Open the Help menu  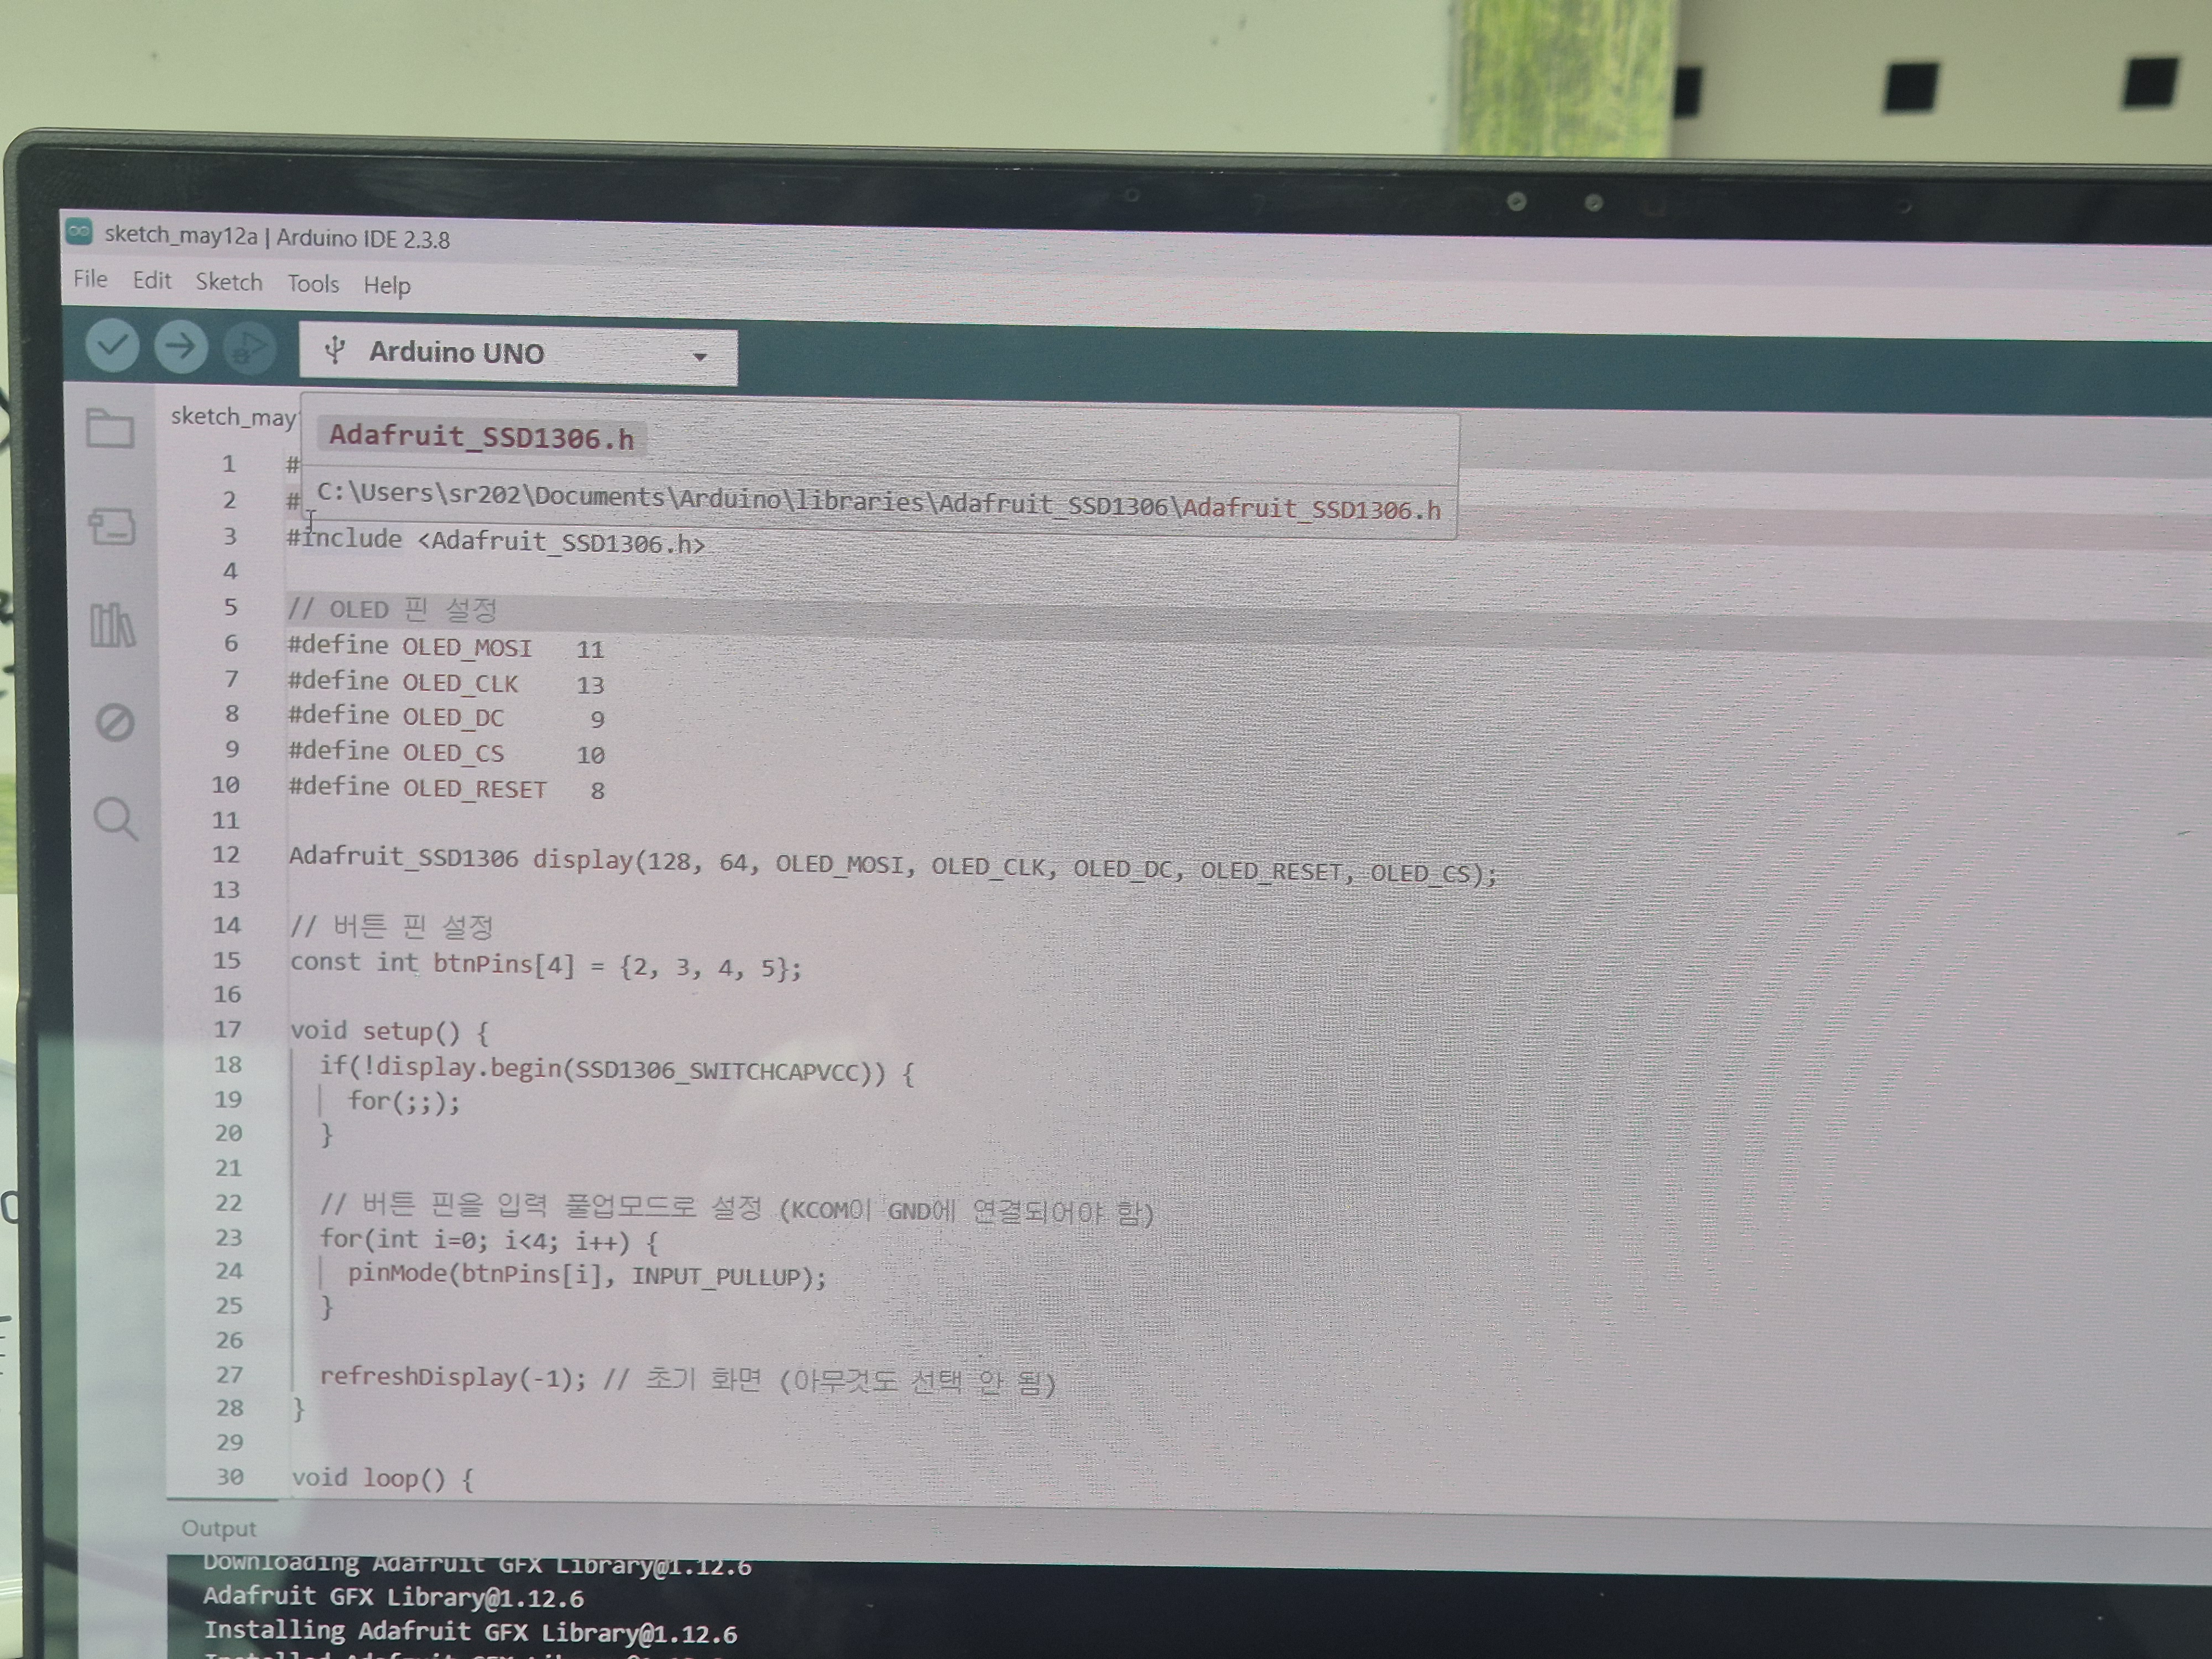point(387,286)
